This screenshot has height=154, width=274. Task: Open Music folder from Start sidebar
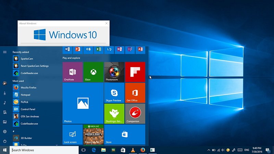pyautogui.click(x=5, y=103)
